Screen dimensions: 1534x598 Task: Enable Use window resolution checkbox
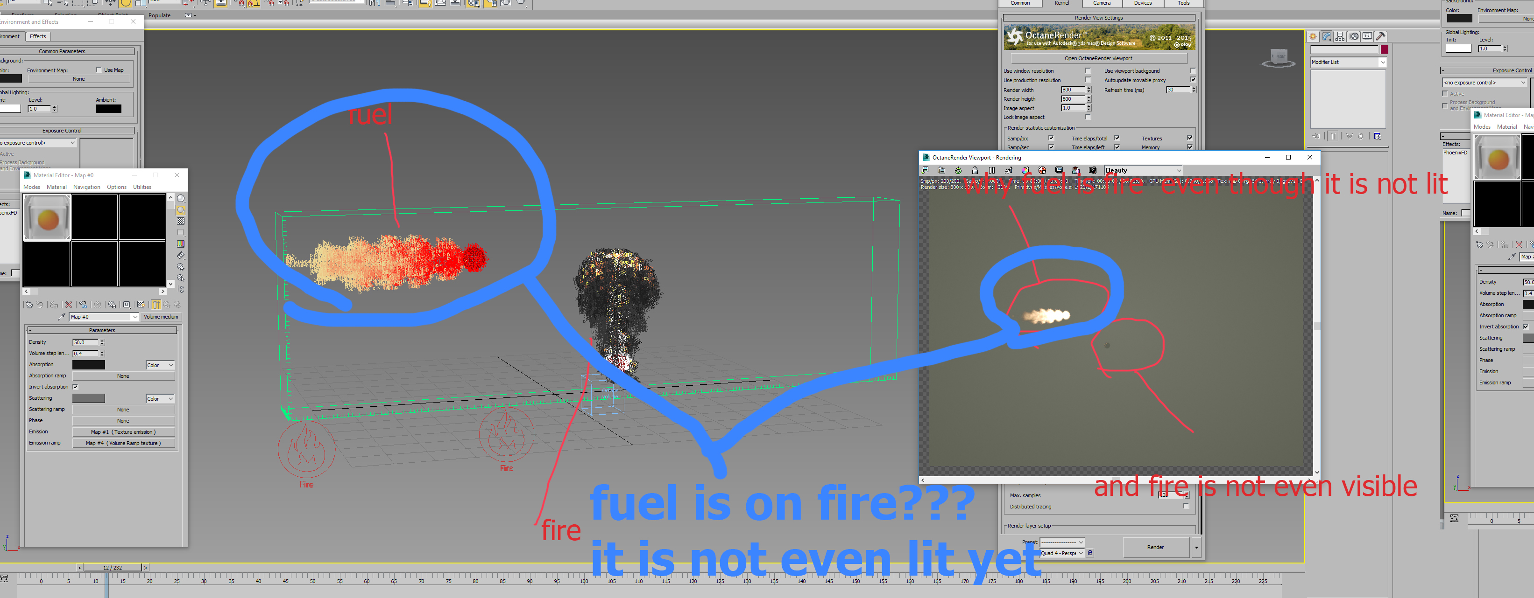[1088, 71]
